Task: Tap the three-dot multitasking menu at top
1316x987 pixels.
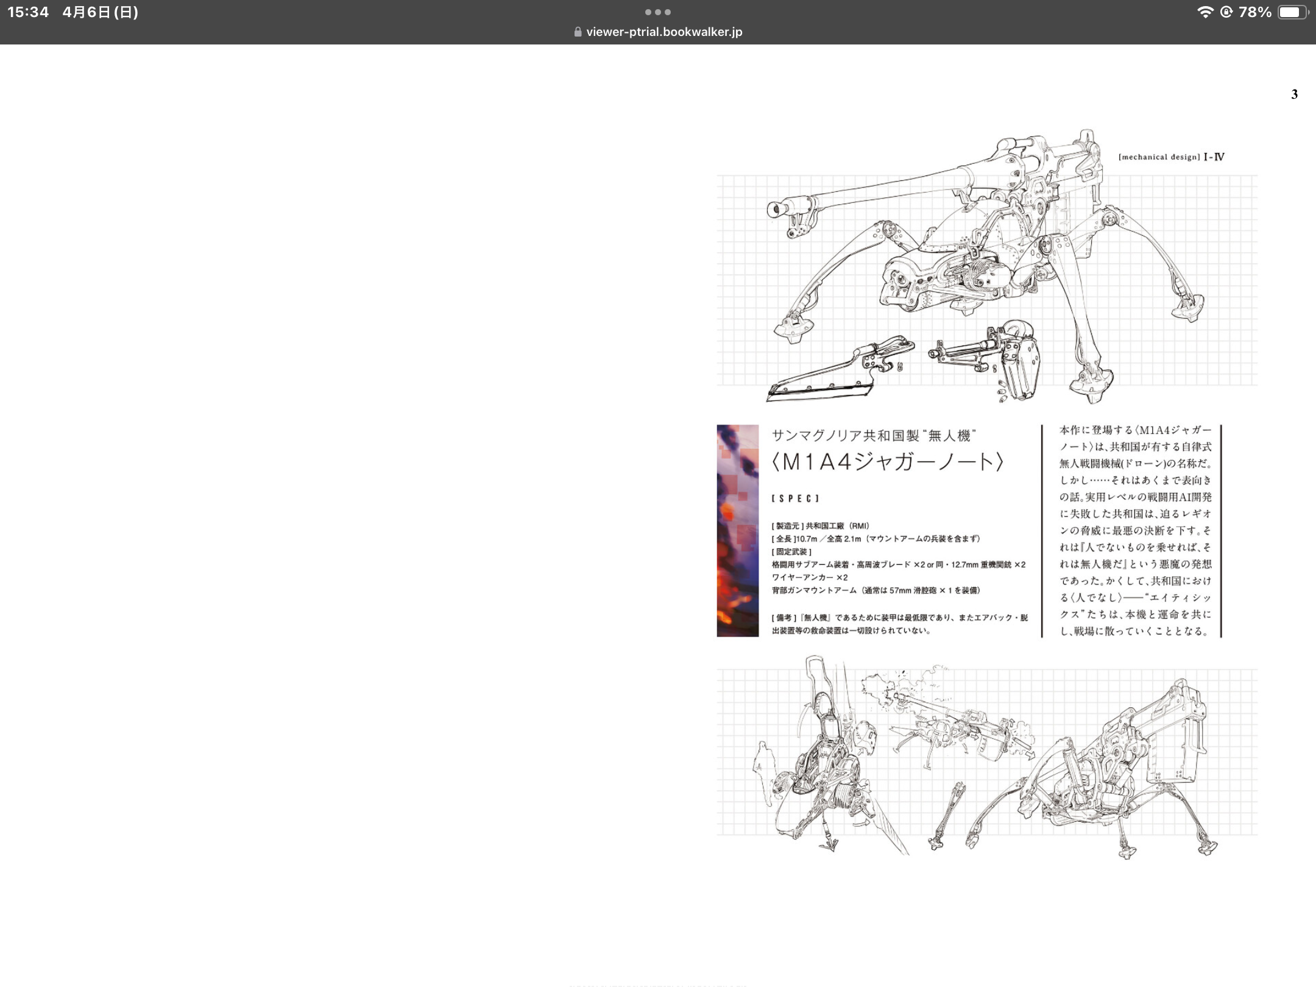Action: 658,12
